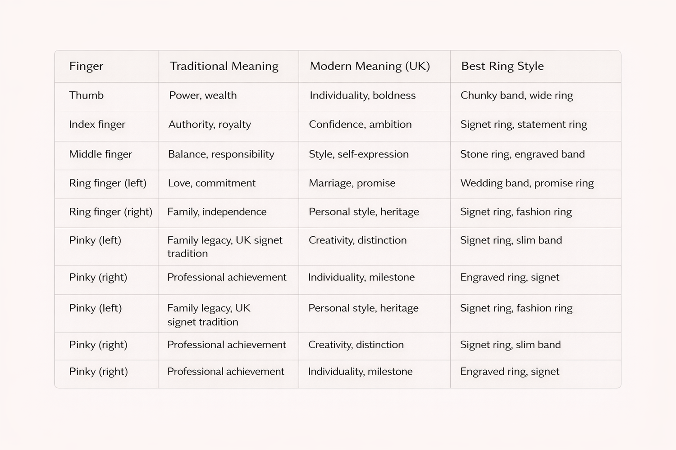Click Wedding band, promise ring cell

527,183
